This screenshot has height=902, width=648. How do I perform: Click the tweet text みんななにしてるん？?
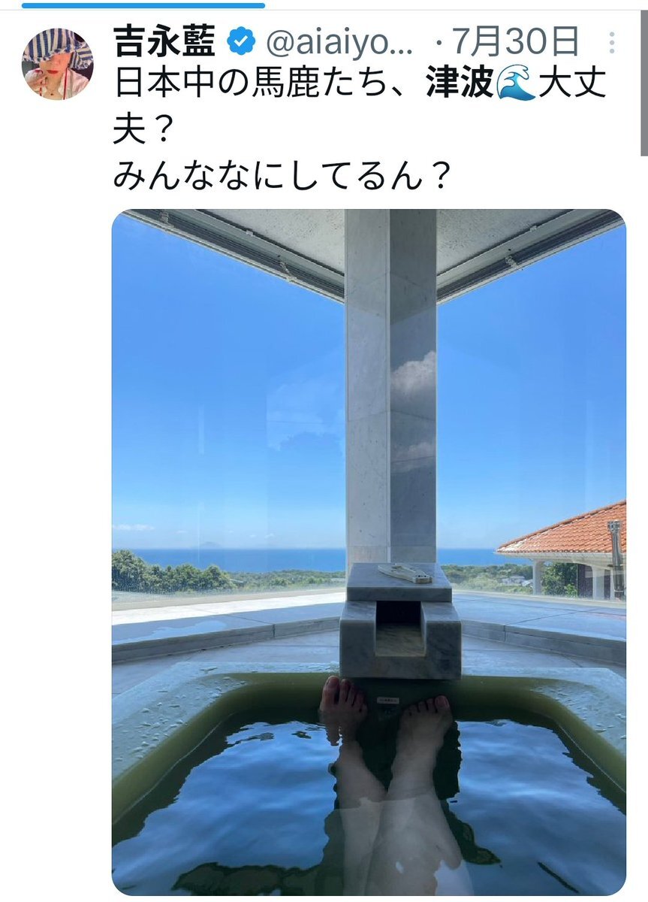point(282,177)
